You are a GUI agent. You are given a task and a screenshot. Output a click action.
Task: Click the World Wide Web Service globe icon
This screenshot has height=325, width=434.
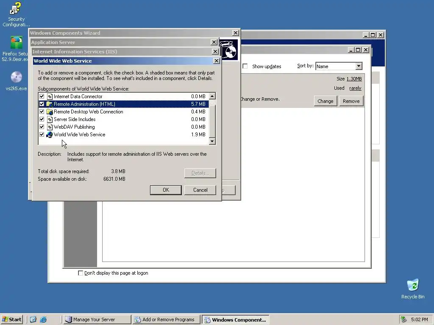pos(50,135)
